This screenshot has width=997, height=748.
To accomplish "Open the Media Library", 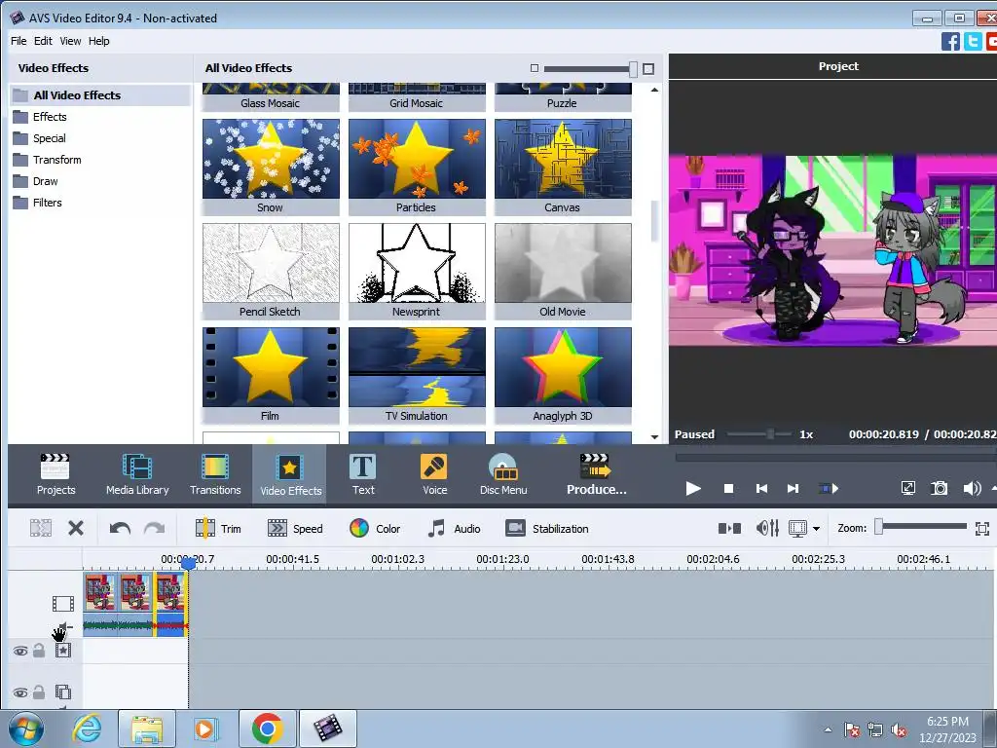I will (x=137, y=474).
